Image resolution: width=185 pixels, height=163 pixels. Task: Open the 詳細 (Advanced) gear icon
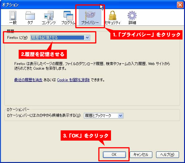tap(132, 16)
